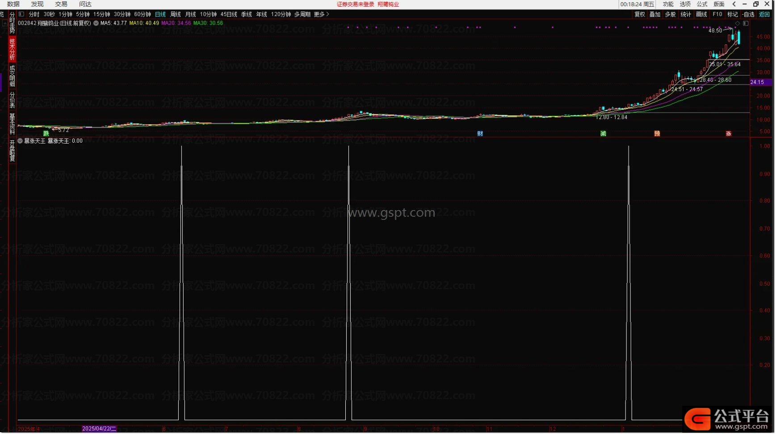Expand the 更多 period options

(321, 14)
